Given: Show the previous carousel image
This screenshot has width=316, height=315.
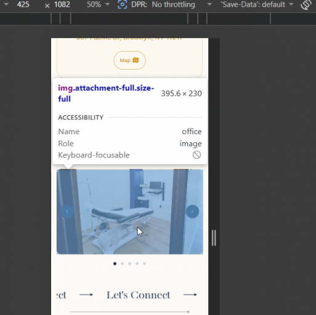Looking at the screenshot, I should tap(67, 212).
